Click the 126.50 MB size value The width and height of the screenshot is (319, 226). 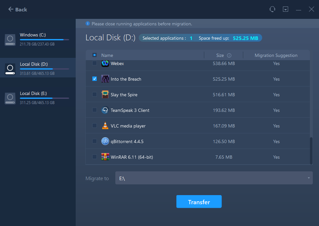(224, 141)
